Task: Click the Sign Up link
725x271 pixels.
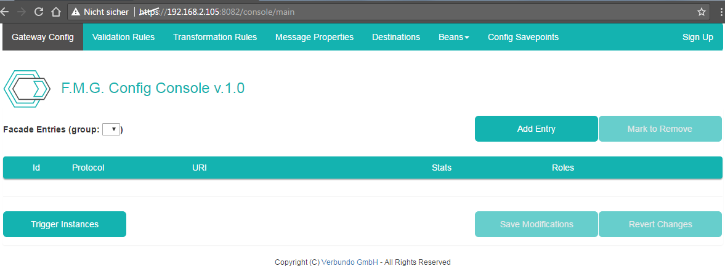Action: coord(697,37)
